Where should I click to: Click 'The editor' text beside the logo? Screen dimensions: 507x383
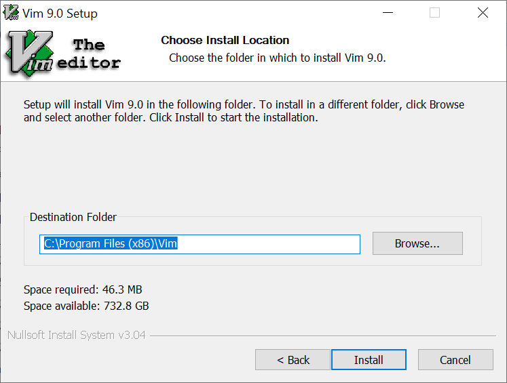(89, 54)
